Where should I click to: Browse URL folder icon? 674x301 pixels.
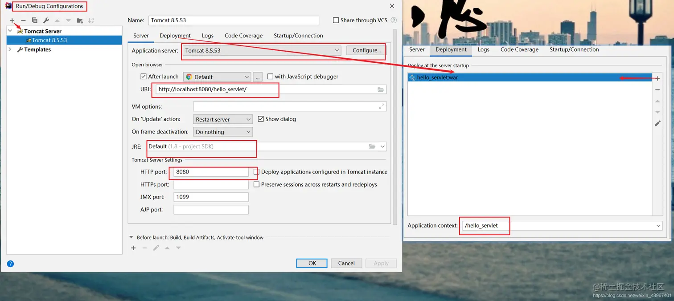click(x=381, y=89)
